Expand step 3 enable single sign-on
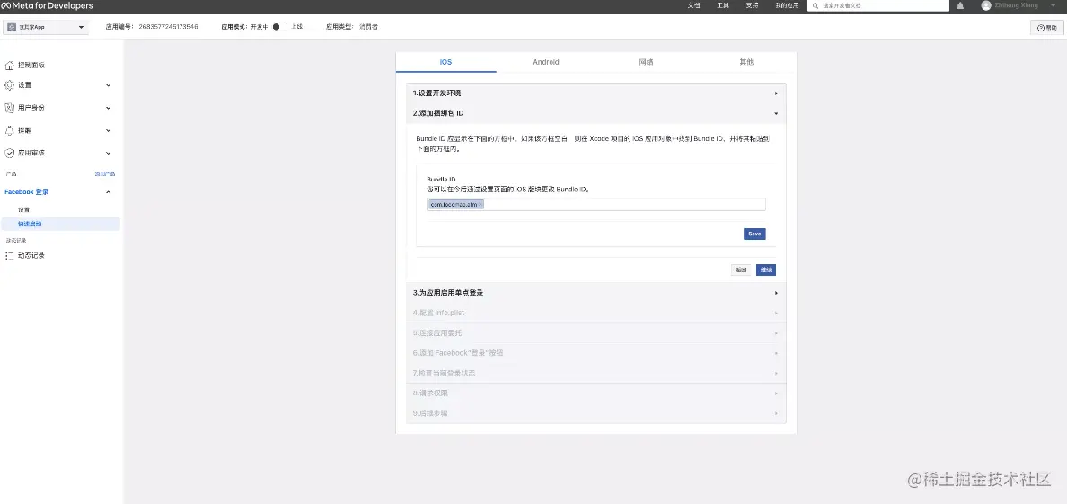 (596, 293)
